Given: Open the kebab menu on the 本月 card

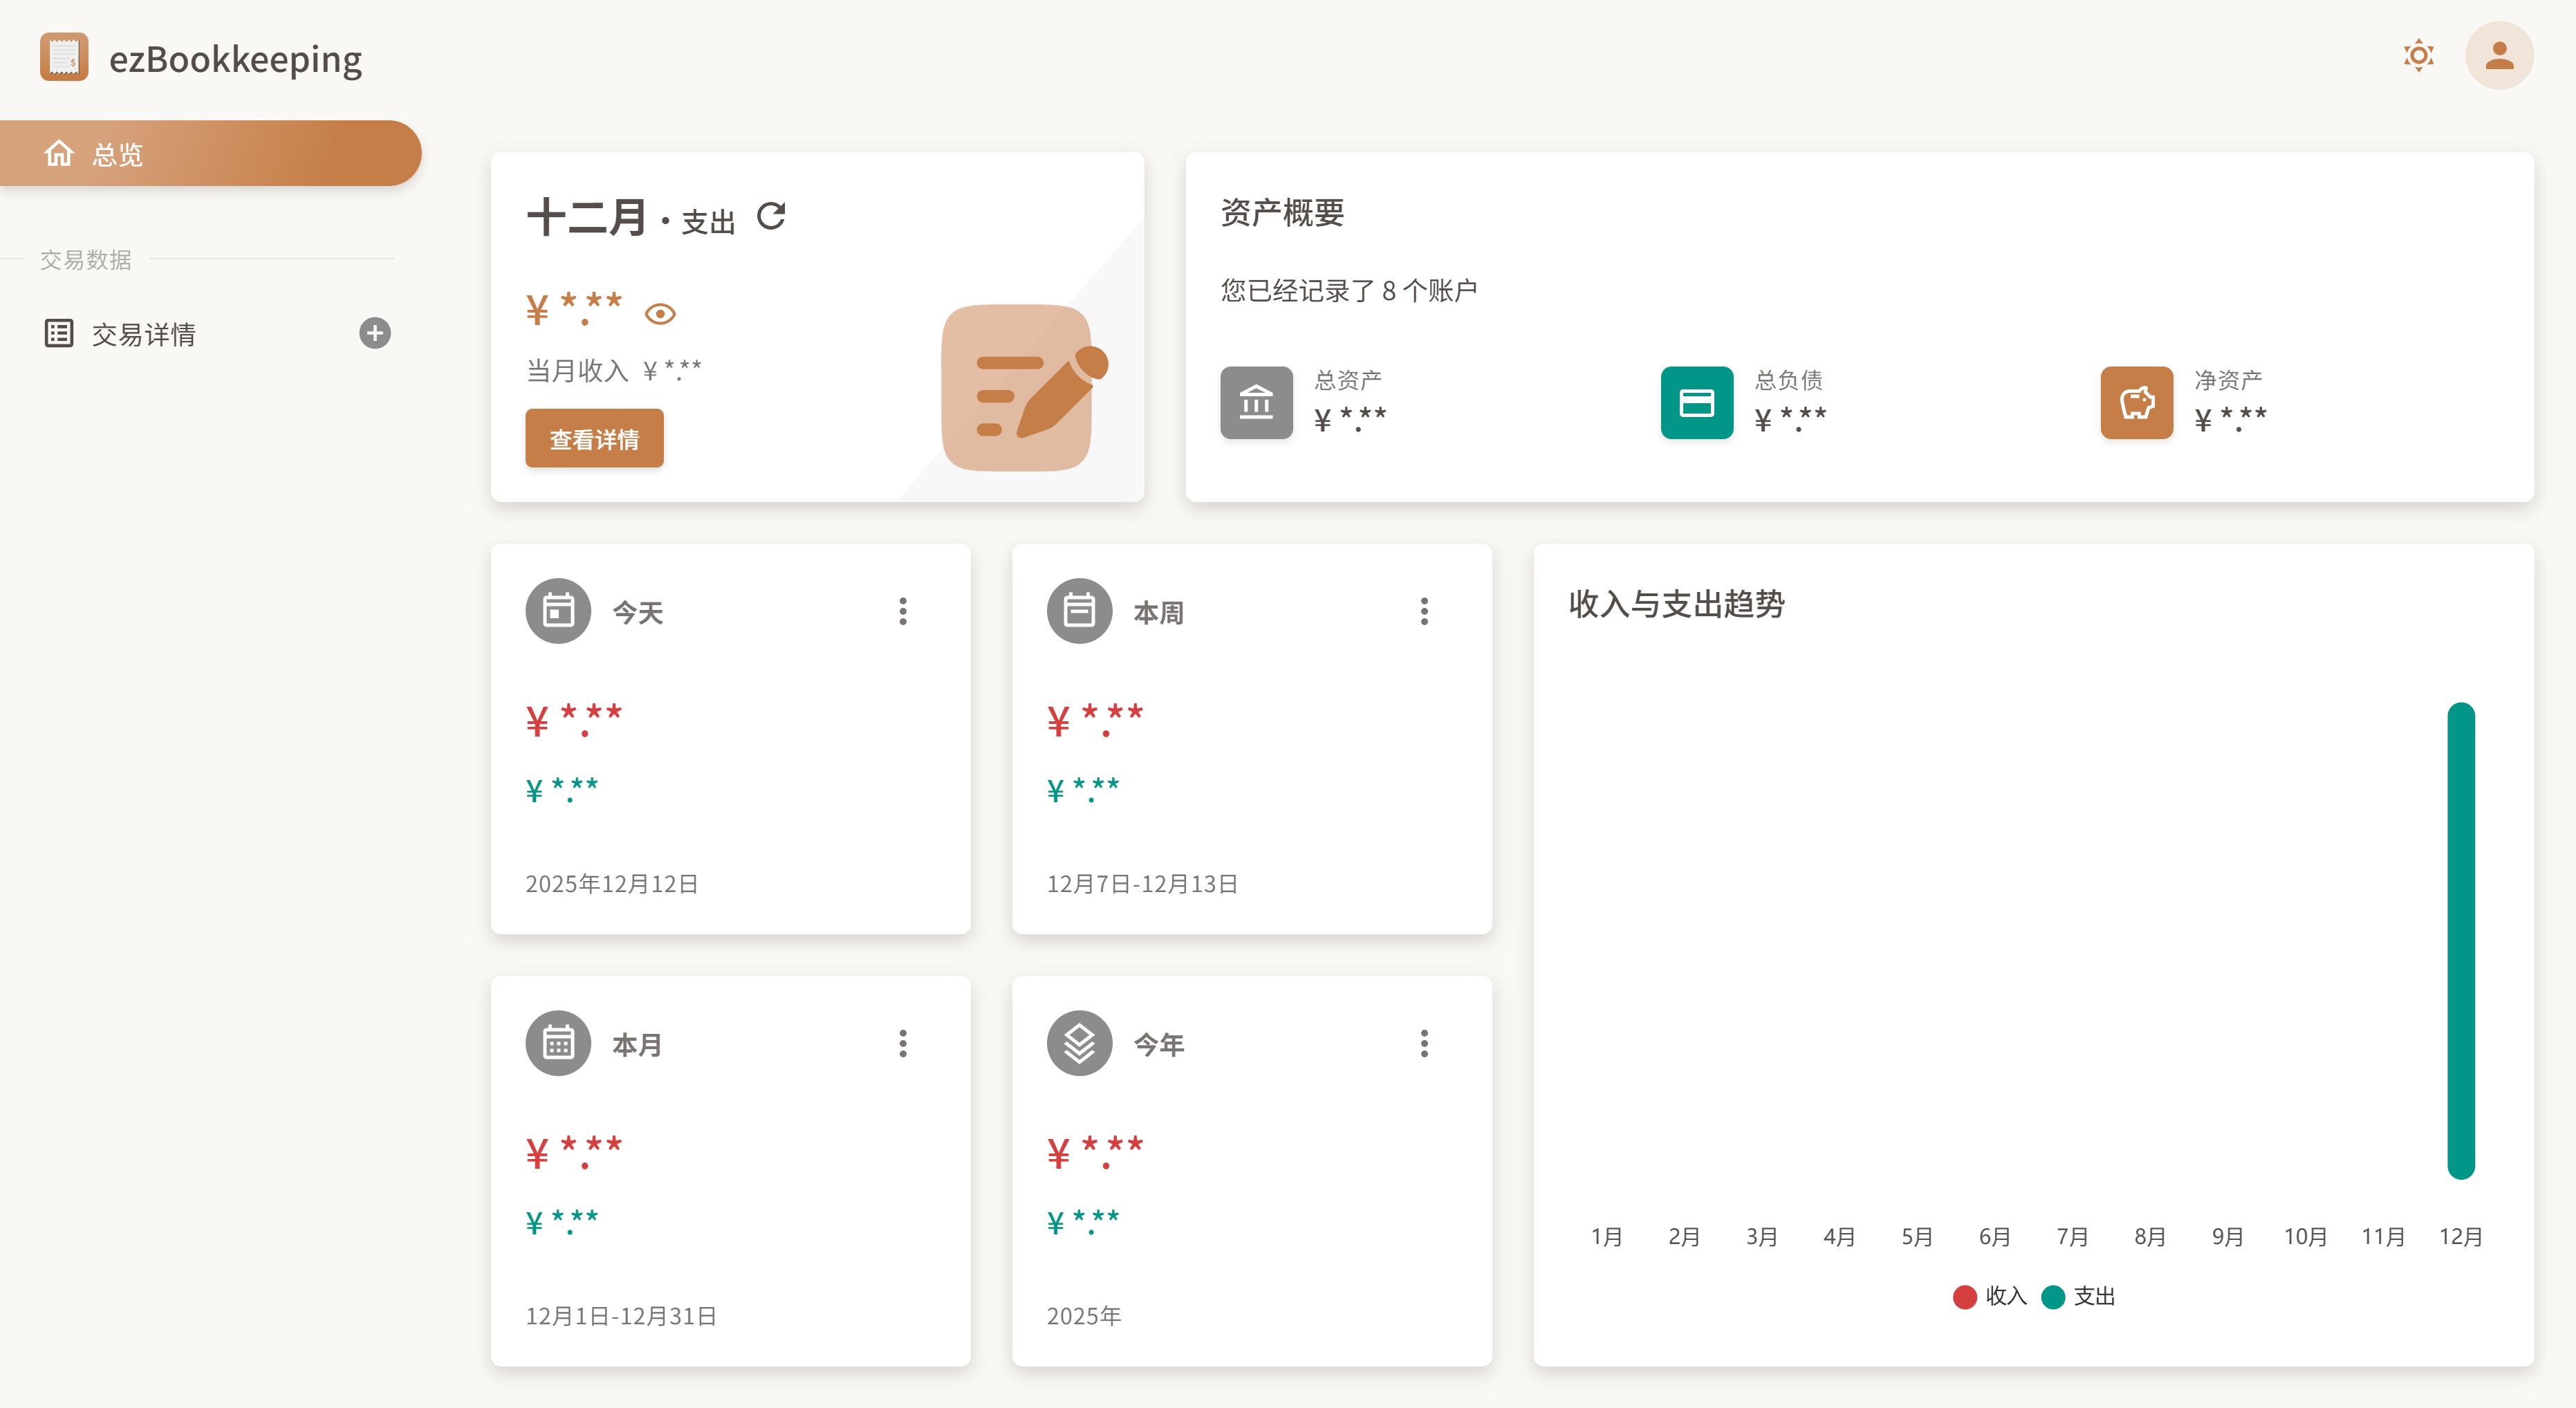Looking at the screenshot, I should pos(903,1043).
